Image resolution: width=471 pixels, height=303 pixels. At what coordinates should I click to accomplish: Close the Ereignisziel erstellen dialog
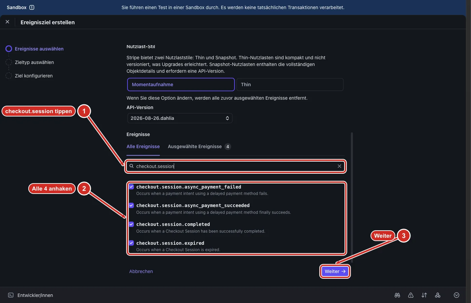(7, 22)
